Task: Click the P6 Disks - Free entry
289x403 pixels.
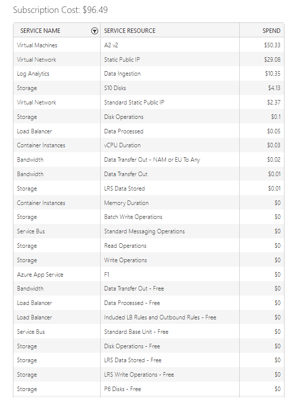Action: tap(123, 389)
